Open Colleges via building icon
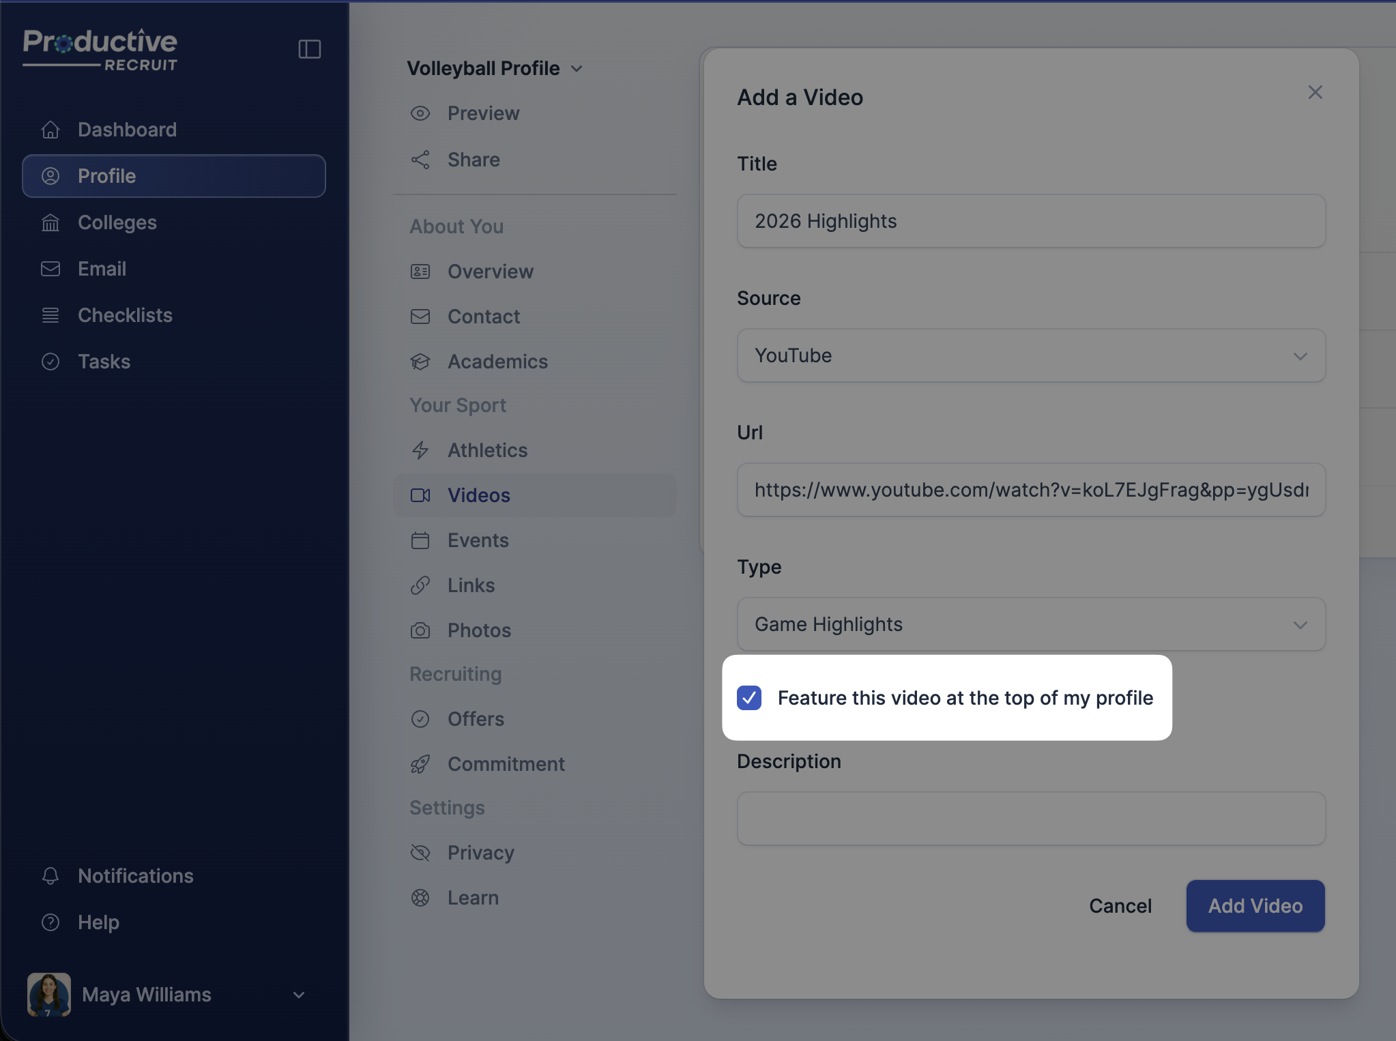Image resolution: width=1396 pixels, height=1041 pixels. (x=50, y=222)
